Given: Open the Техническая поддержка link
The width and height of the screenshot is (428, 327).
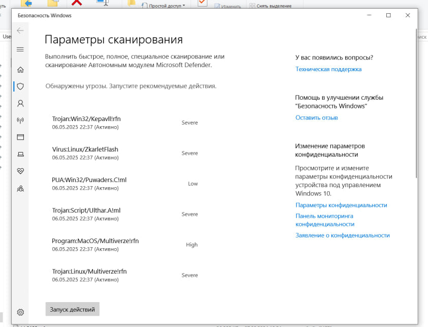Looking at the screenshot, I should tap(328, 69).
